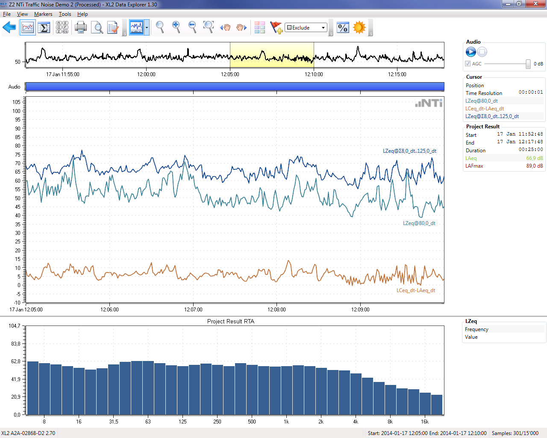Play the audio recording

[x=471, y=52]
